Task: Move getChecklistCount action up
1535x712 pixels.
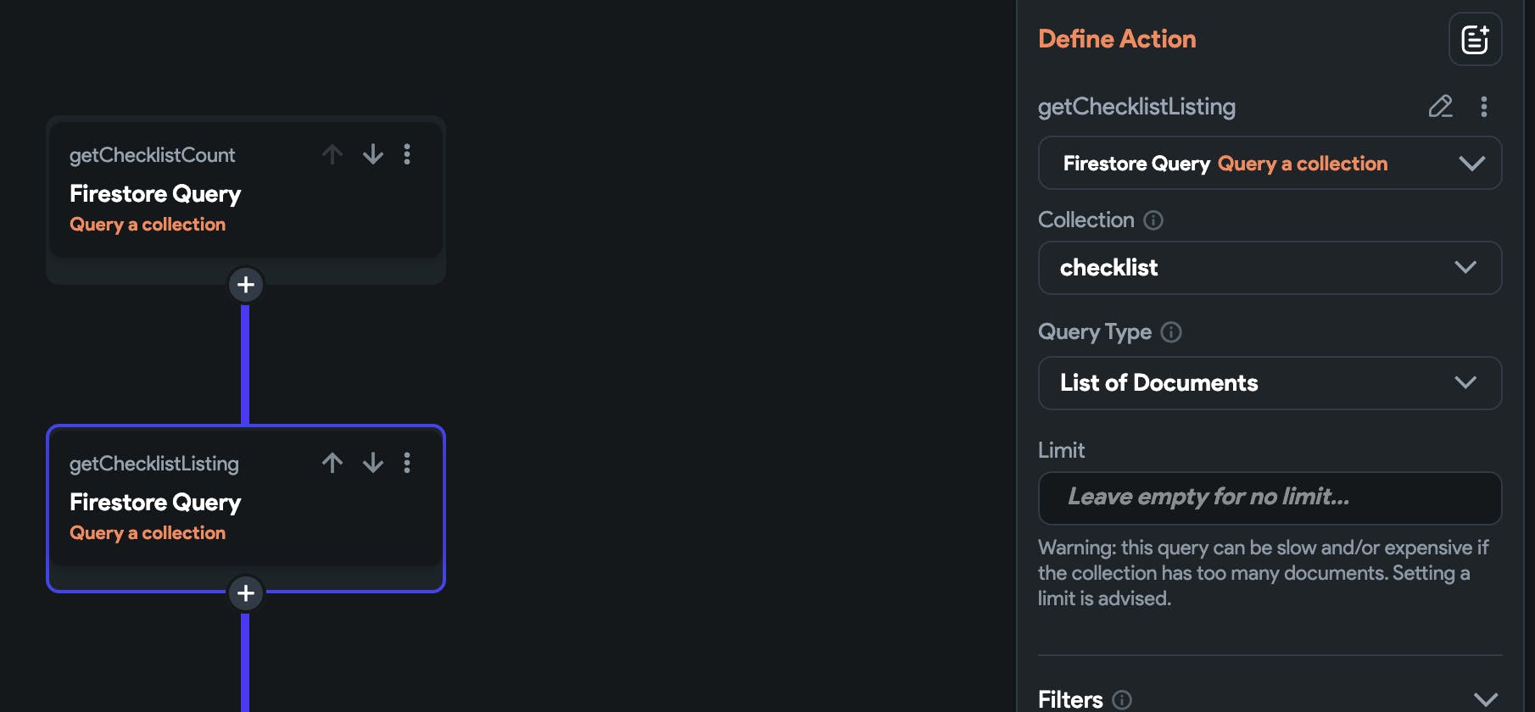Action: [x=332, y=154]
